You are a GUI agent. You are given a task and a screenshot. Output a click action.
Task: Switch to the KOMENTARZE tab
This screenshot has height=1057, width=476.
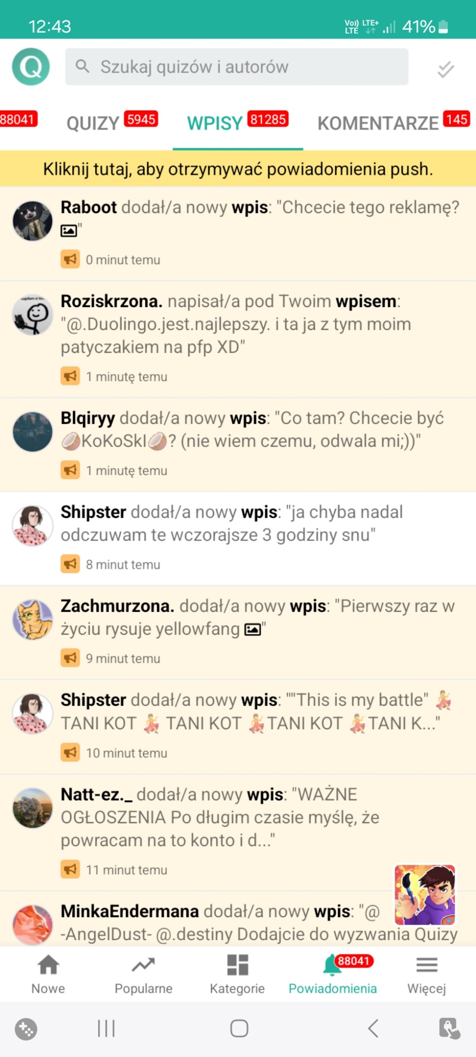coord(394,122)
